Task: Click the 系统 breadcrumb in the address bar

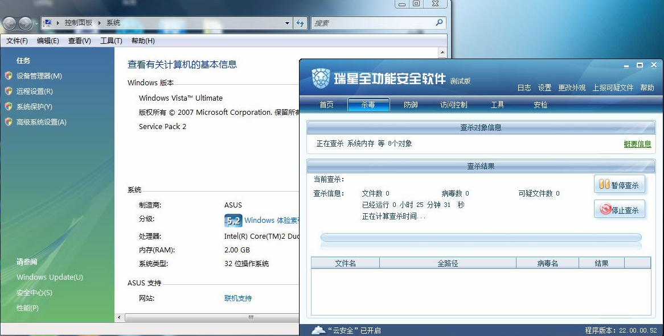Action: 113,23
